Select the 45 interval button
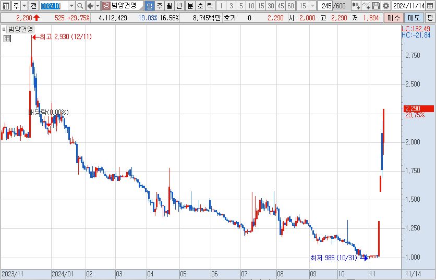The height and width of the screenshot is (280, 436). pos(281,6)
